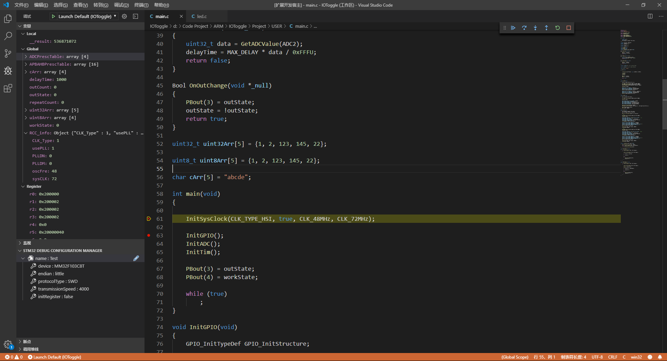This screenshot has height=361, width=667.
Task: Step Over in the debug toolbar
Action: coord(524,28)
